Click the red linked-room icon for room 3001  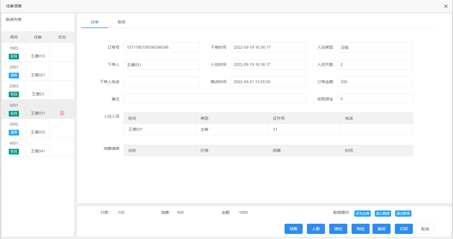click(x=62, y=113)
